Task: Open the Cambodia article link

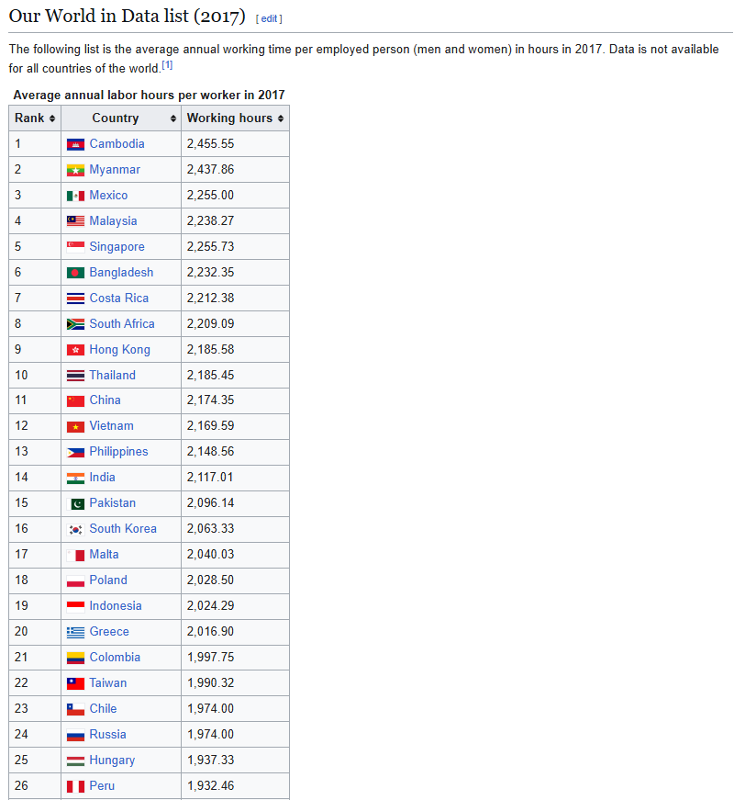Action: [117, 144]
